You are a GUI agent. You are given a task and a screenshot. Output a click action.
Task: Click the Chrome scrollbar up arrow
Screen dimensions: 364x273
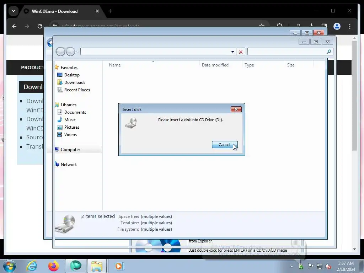[x=354, y=38]
